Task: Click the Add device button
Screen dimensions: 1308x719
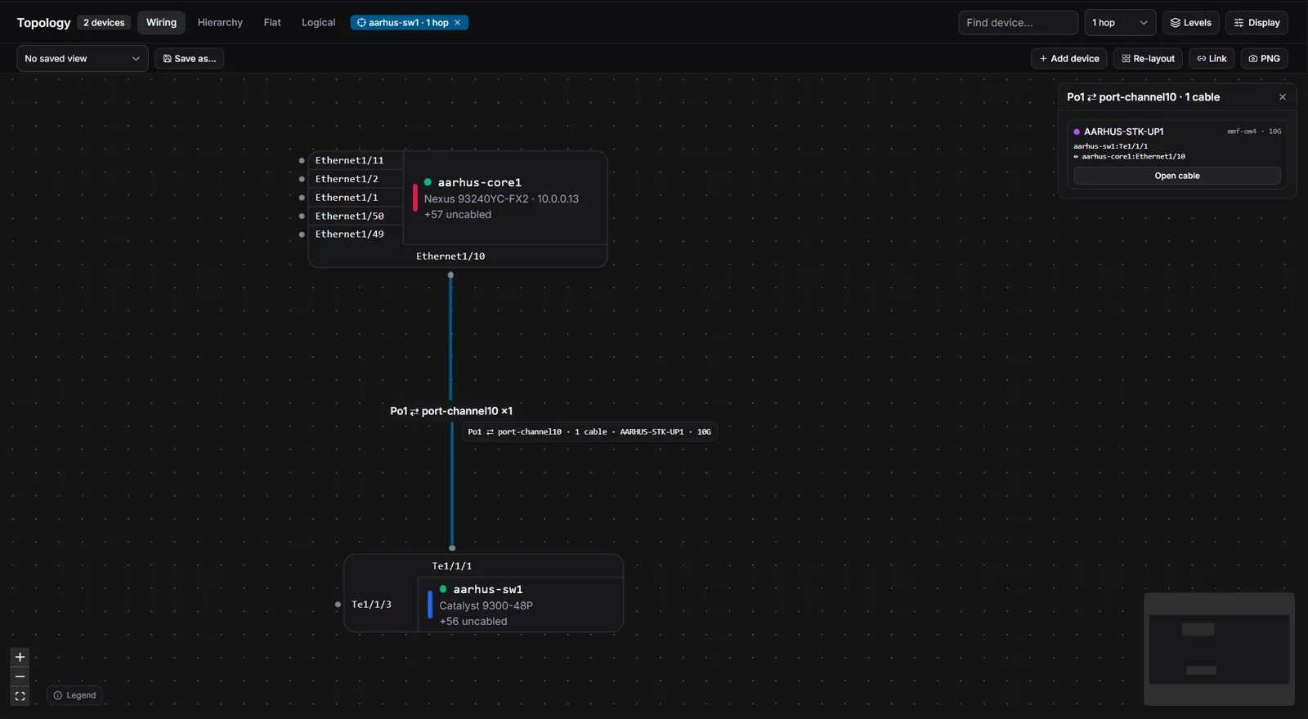Action: [x=1069, y=59]
